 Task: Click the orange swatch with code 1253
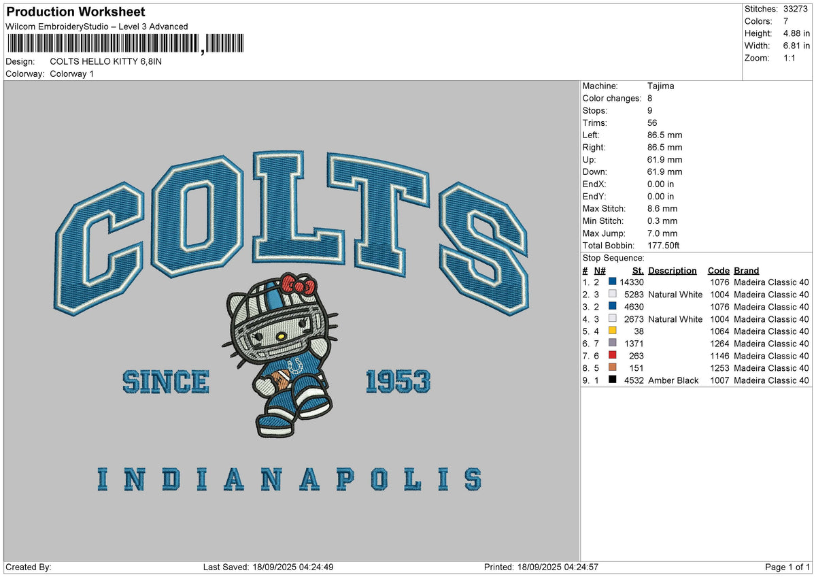tap(613, 368)
